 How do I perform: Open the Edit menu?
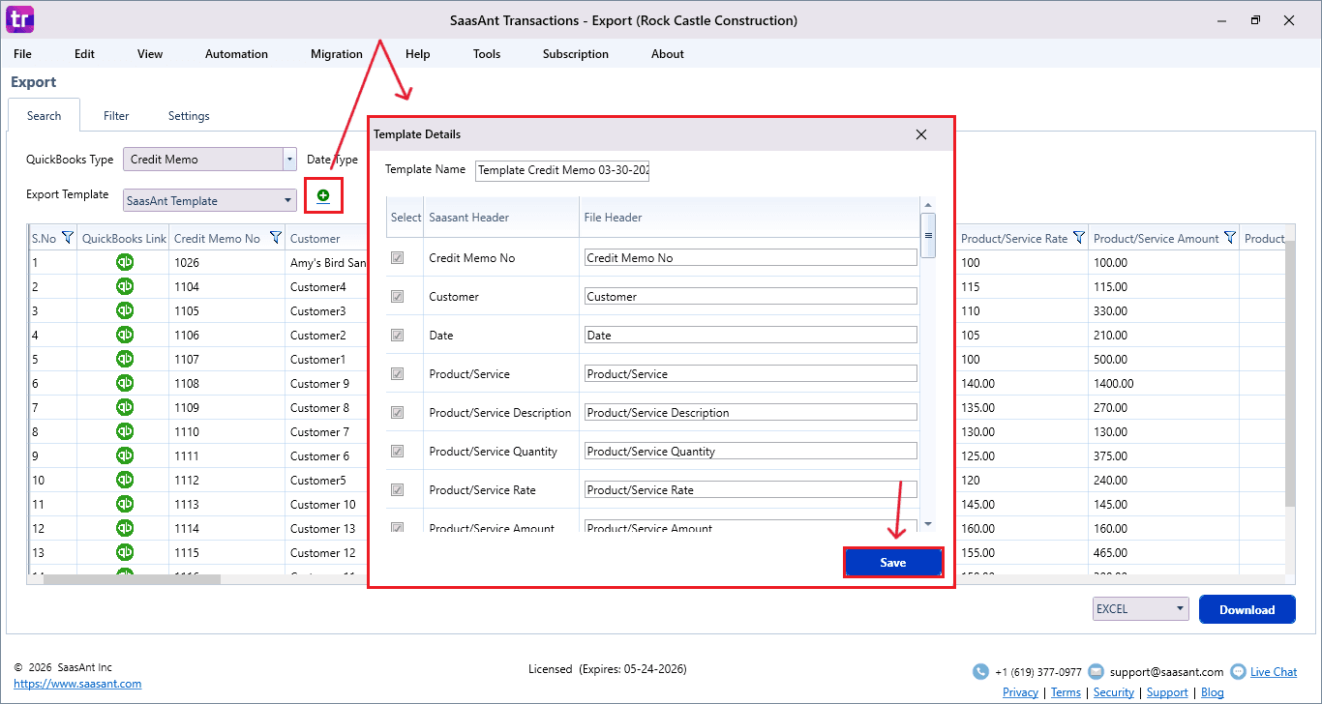point(85,54)
